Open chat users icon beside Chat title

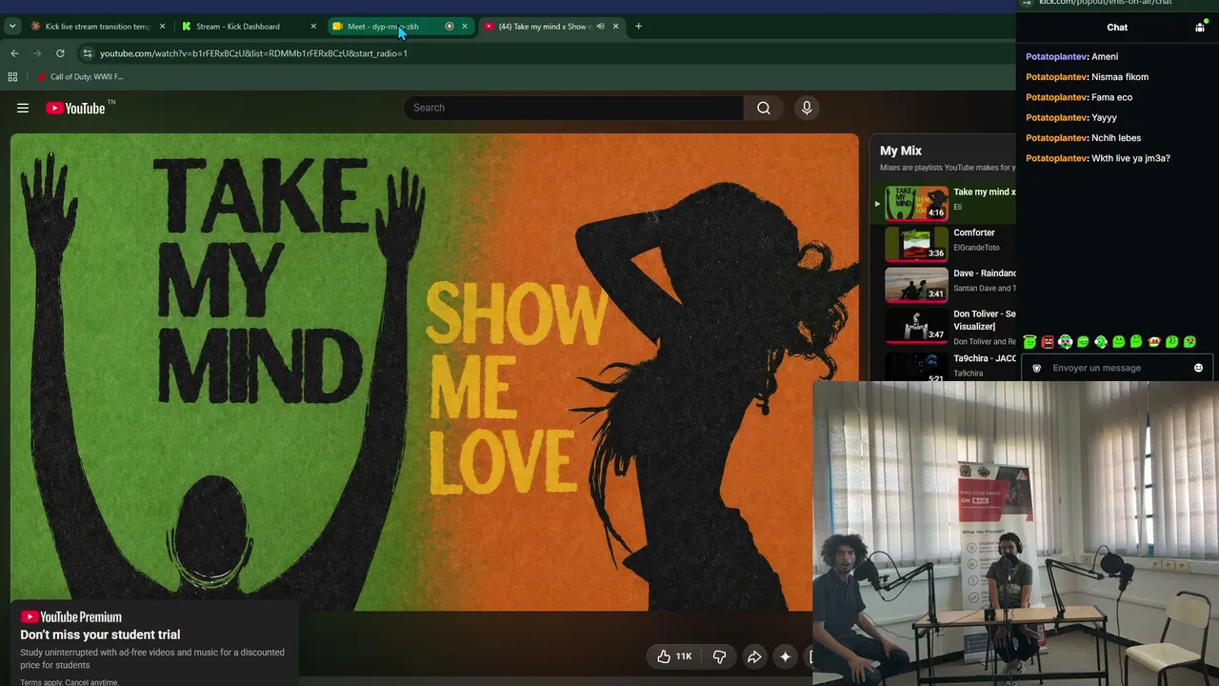click(1200, 28)
